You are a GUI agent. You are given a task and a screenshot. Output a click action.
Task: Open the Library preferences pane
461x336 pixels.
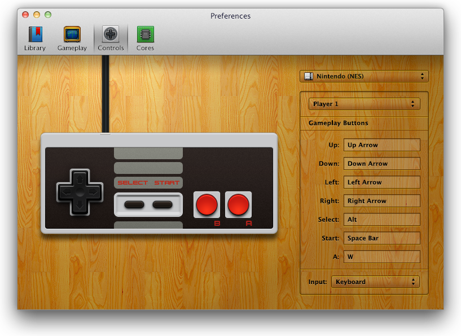click(x=34, y=37)
